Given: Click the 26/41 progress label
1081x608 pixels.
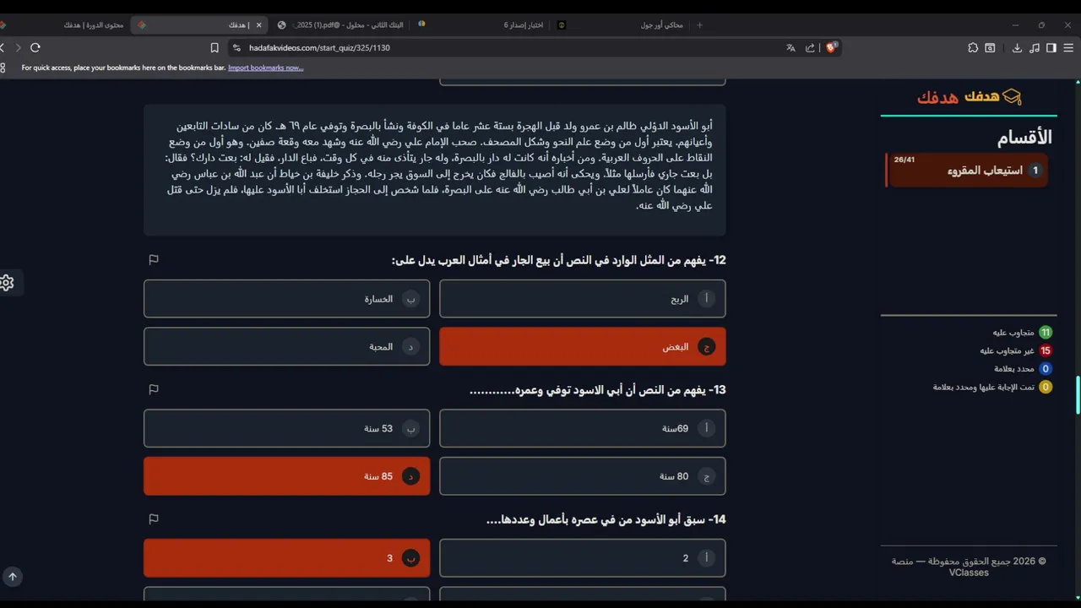Looking at the screenshot, I should [904, 160].
